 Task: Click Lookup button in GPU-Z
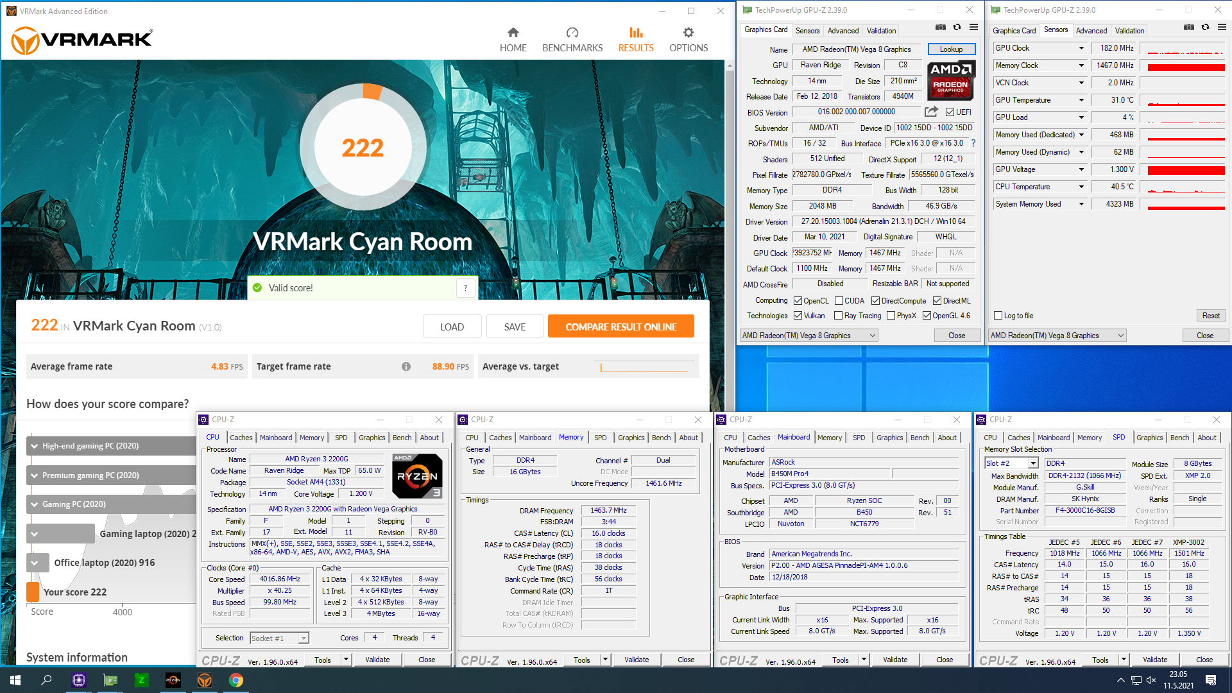(951, 49)
